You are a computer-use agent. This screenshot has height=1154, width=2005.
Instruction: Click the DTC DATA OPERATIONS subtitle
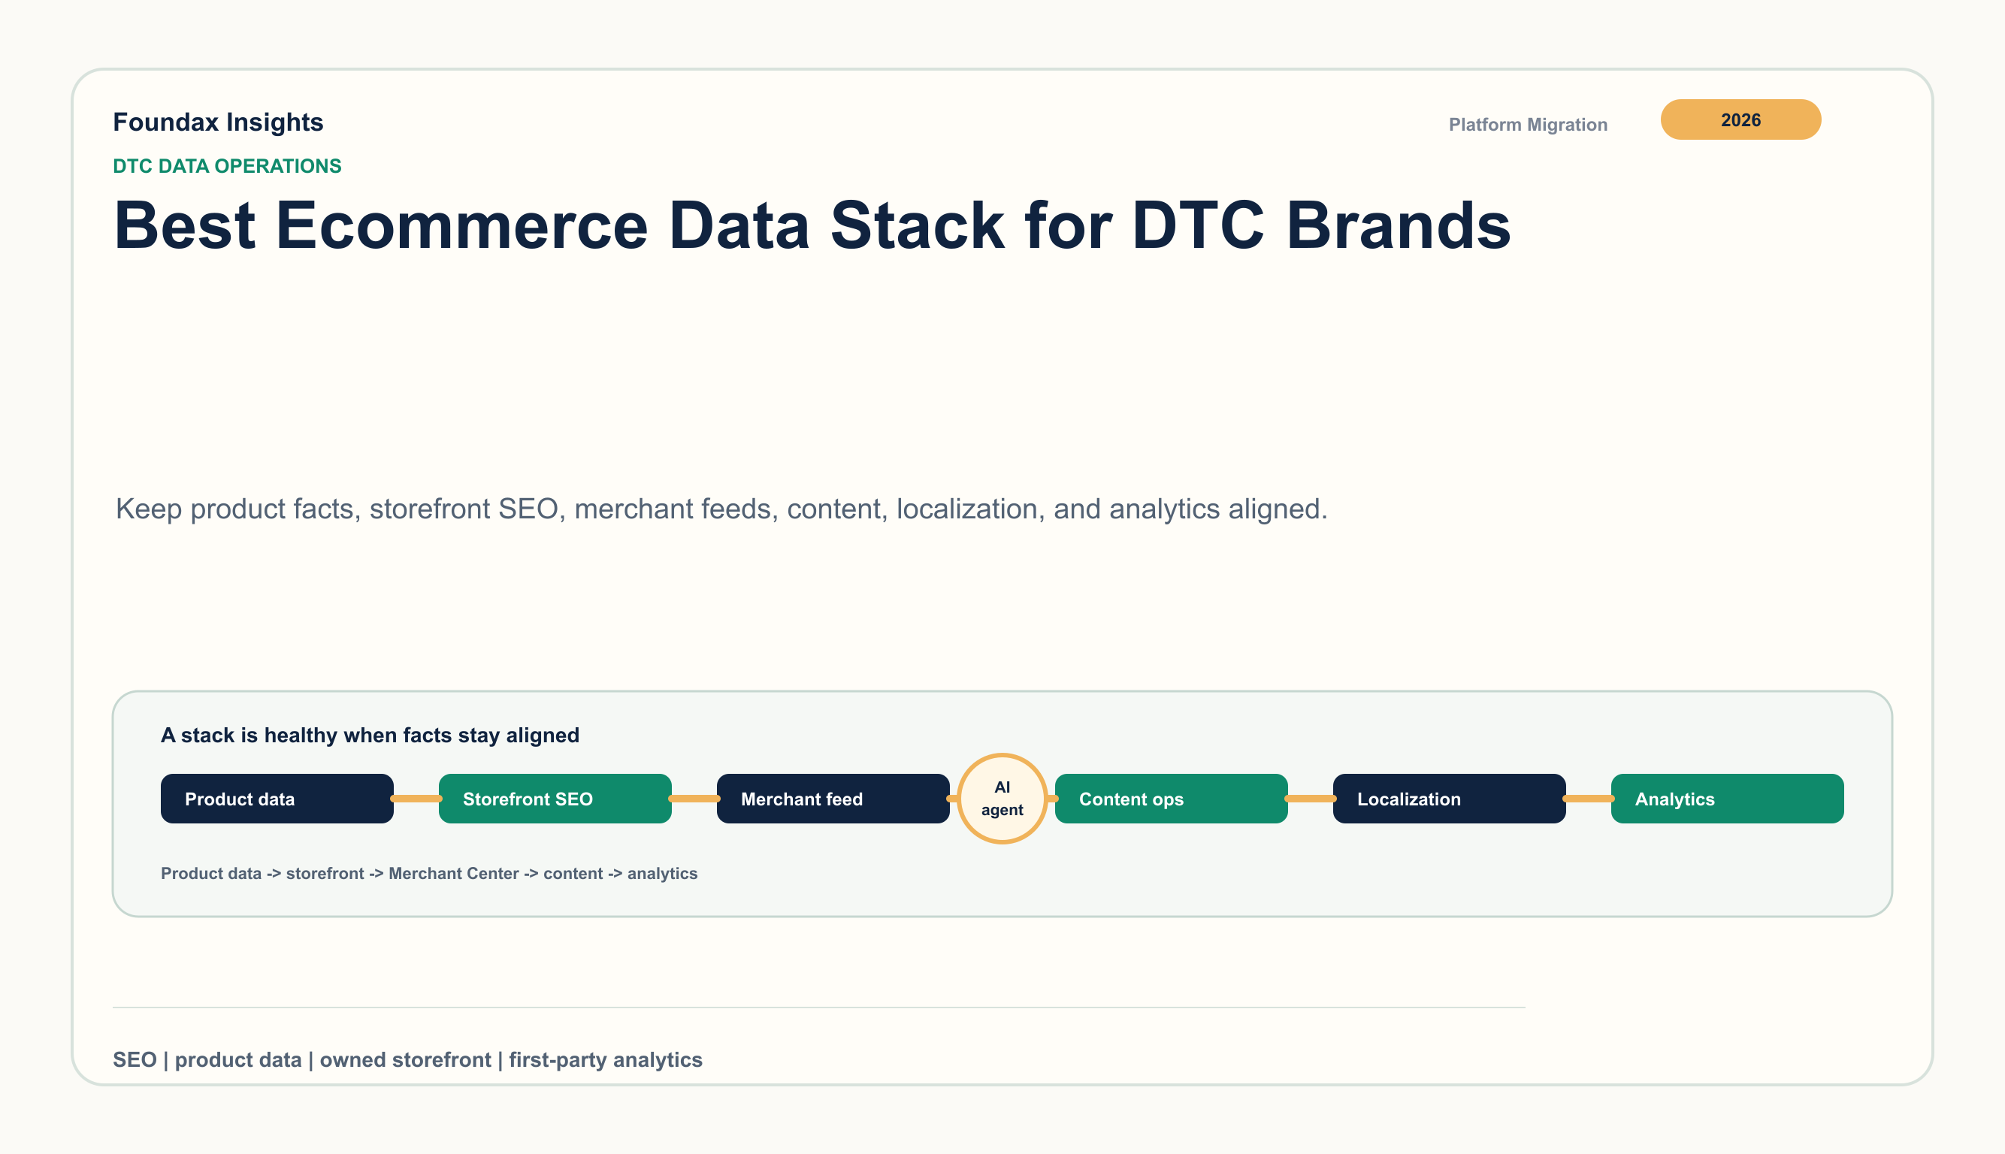pos(227,165)
